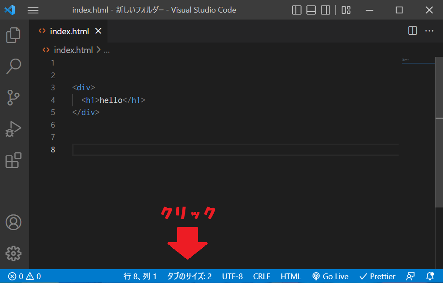Click the vertical editor scrollbar
Viewport: 443px width, 283px height.
click(x=439, y=132)
